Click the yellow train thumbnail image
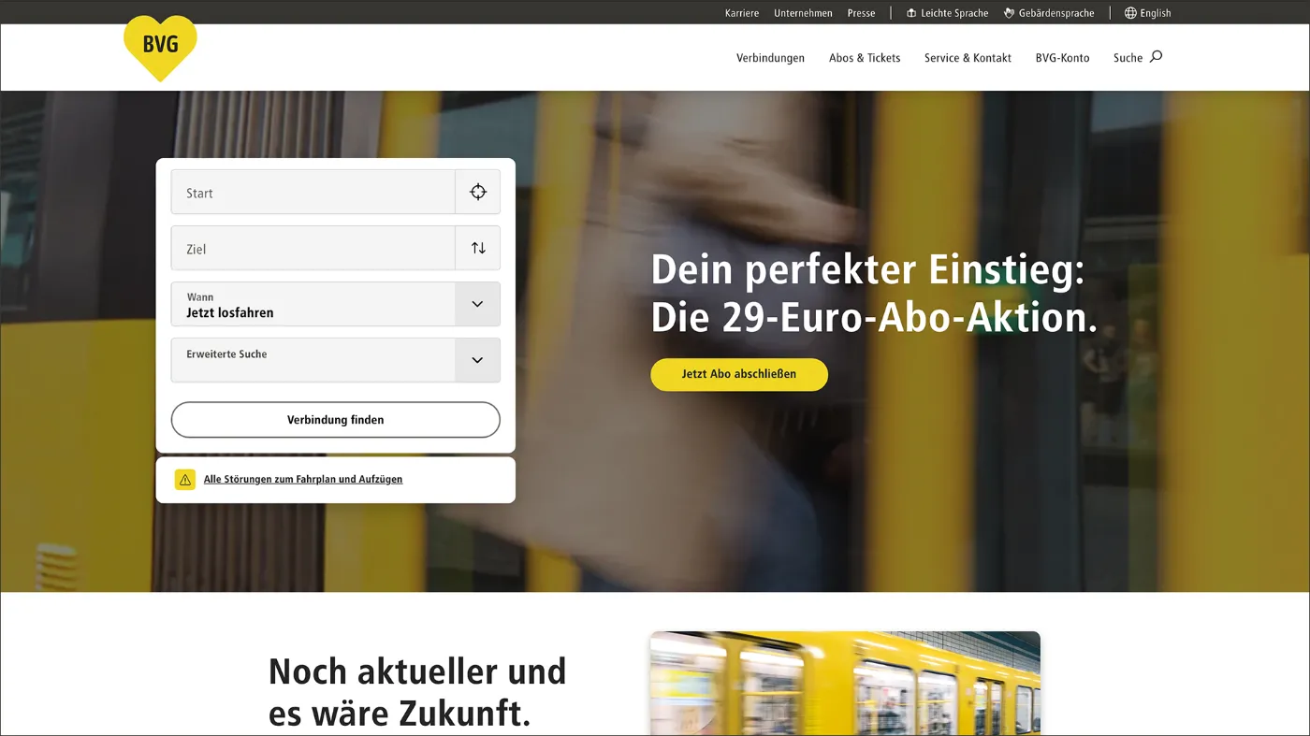Screen dimensions: 1310x736 point(845,684)
